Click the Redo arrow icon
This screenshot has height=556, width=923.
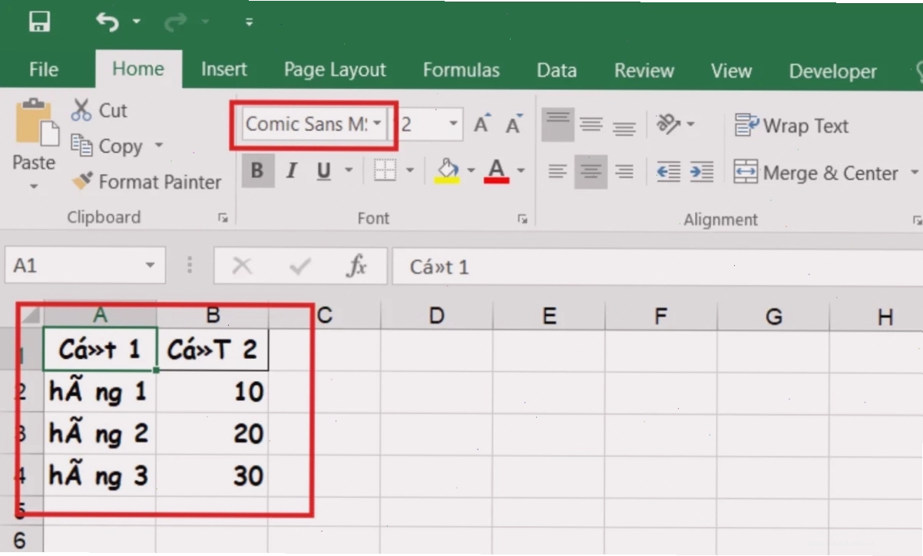click(174, 22)
